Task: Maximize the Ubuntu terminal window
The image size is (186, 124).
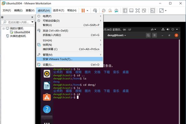Action: [169, 35]
